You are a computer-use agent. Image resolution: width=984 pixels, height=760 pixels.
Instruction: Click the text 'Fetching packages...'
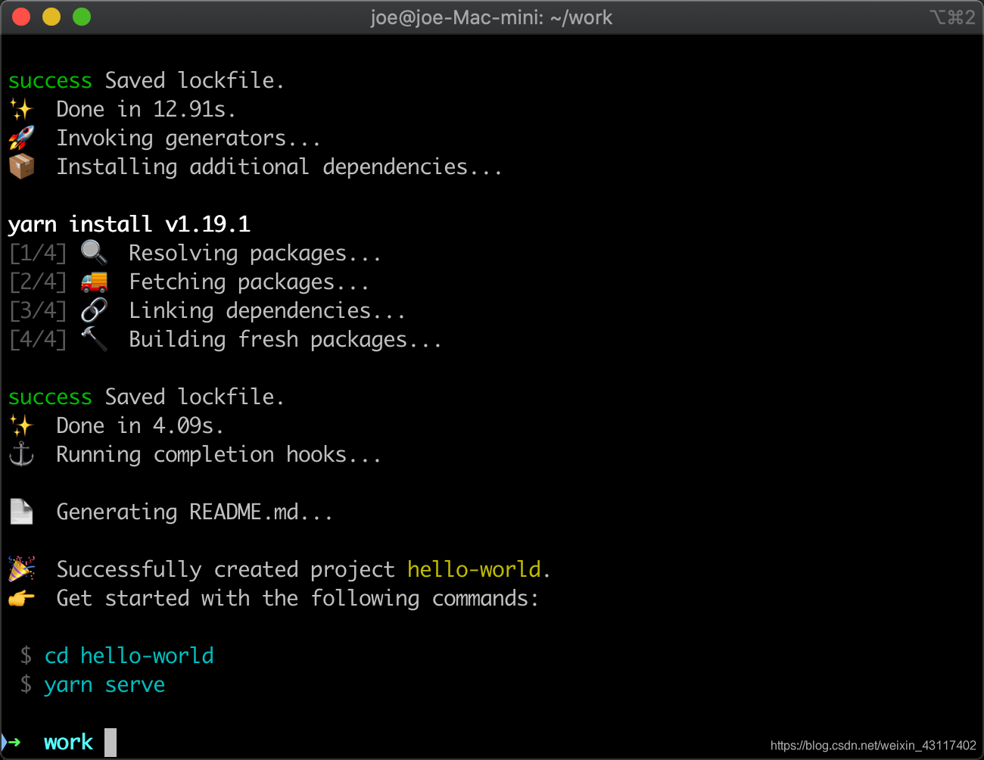pyautogui.click(x=249, y=282)
